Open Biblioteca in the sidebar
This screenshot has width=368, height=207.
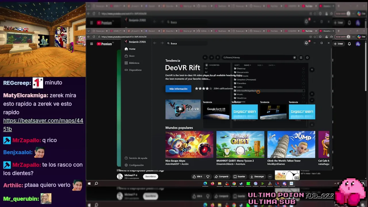(x=132, y=63)
